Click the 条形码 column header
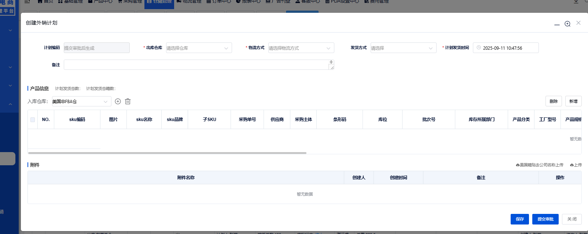 coord(340,120)
